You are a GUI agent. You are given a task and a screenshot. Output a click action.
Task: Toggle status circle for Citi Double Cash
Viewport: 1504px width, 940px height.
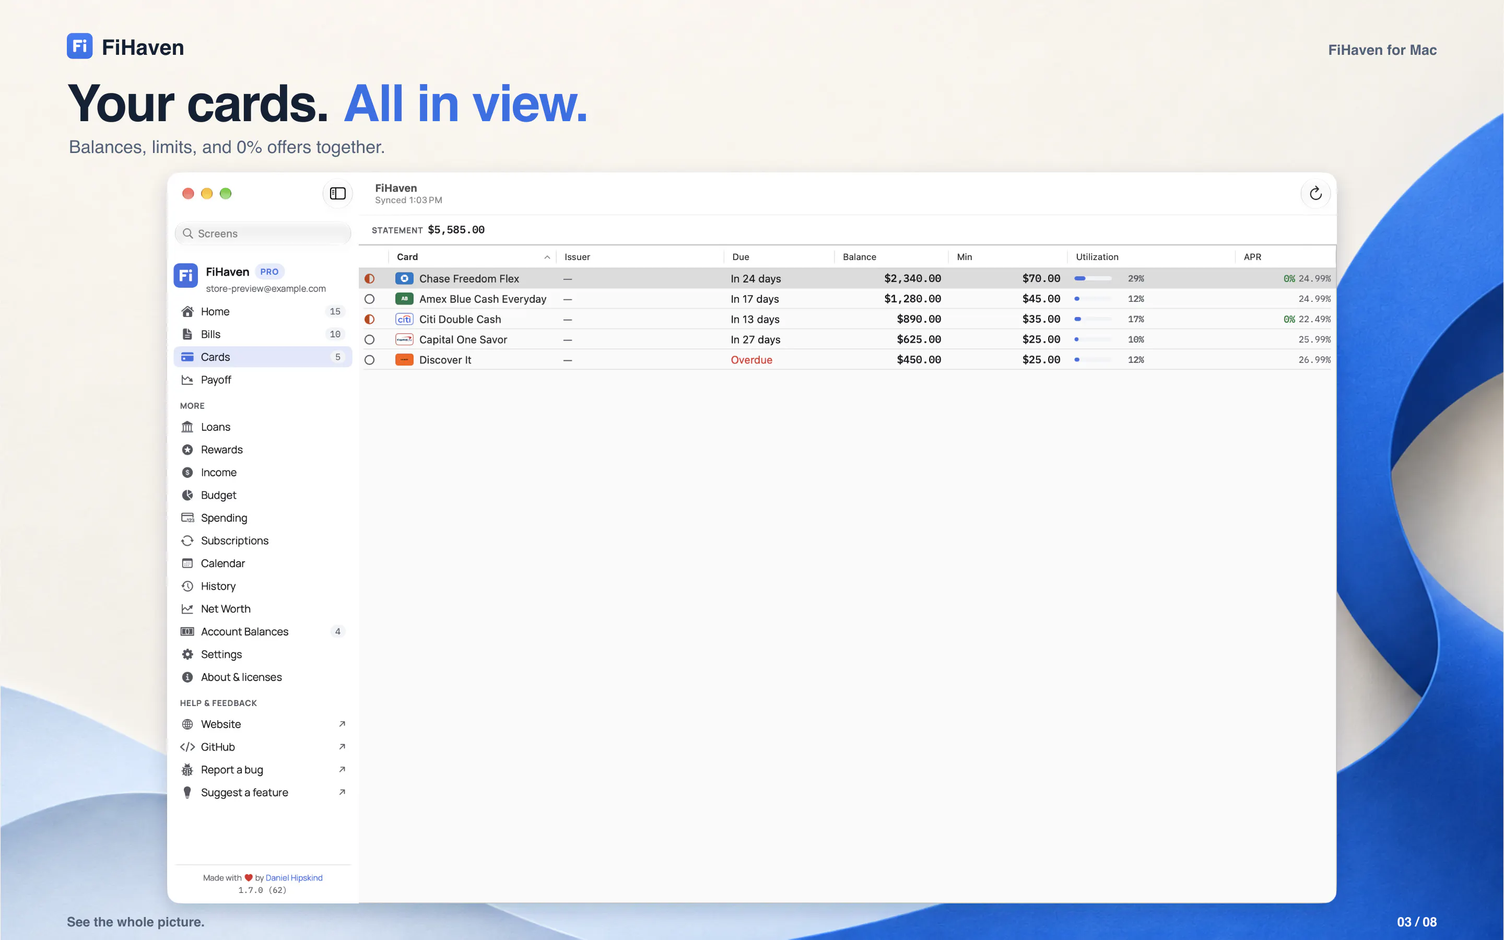pyautogui.click(x=369, y=320)
